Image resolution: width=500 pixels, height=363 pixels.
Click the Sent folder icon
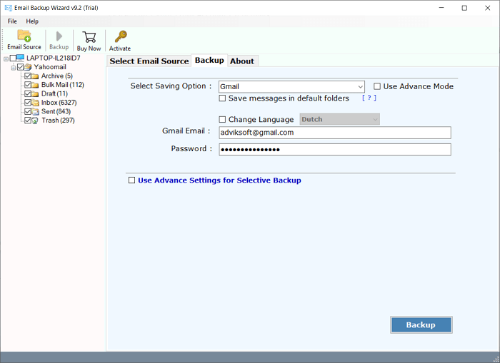(35, 112)
